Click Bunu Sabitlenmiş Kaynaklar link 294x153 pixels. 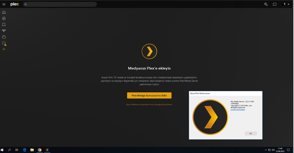(149, 104)
